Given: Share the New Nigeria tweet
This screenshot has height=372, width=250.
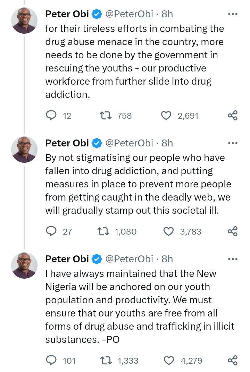Looking at the screenshot, I should click(232, 361).
